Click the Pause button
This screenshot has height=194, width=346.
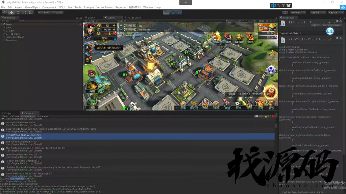pos(173,12)
